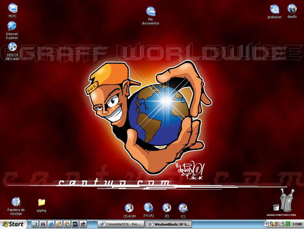Click the 17:08 system clock
Viewport: 304px width, 230px height.
point(297,224)
